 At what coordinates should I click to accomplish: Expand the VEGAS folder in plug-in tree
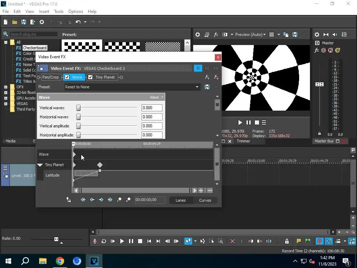[6, 104]
